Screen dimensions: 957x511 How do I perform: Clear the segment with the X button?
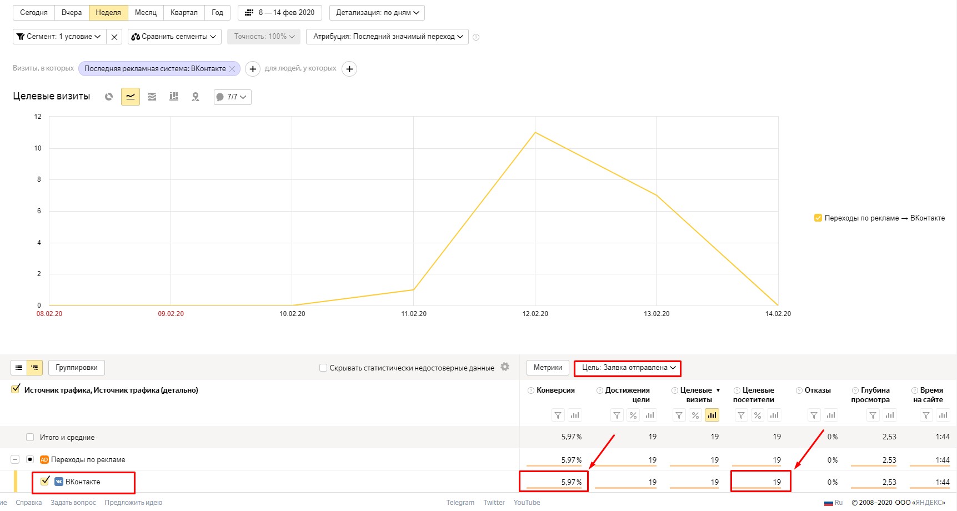coord(114,37)
